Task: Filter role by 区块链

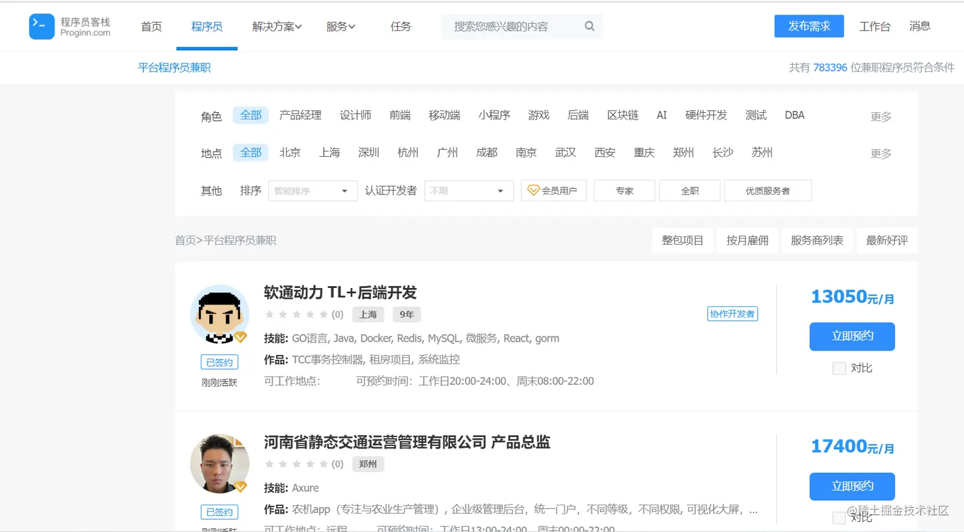Action: coord(623,115)
